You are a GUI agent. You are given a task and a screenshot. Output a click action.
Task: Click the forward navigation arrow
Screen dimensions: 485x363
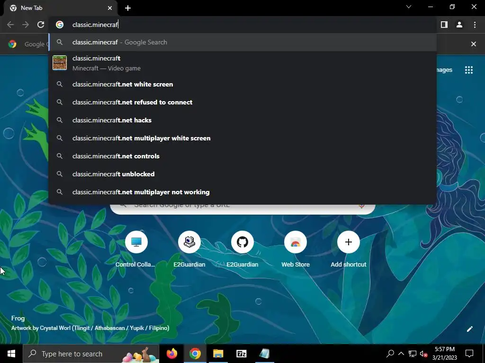[26, 25]
